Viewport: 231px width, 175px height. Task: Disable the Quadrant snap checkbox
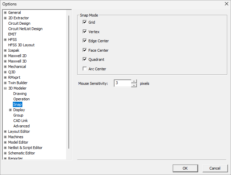[85, 59]
